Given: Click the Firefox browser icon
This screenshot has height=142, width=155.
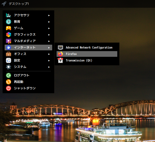Looking at the screenshot, I should [x=60, y=54].
